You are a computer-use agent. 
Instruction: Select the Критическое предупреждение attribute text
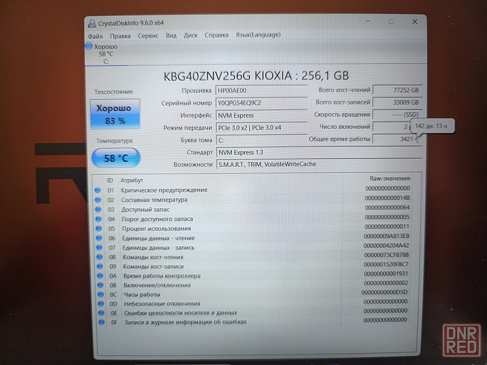coord(164,190)
